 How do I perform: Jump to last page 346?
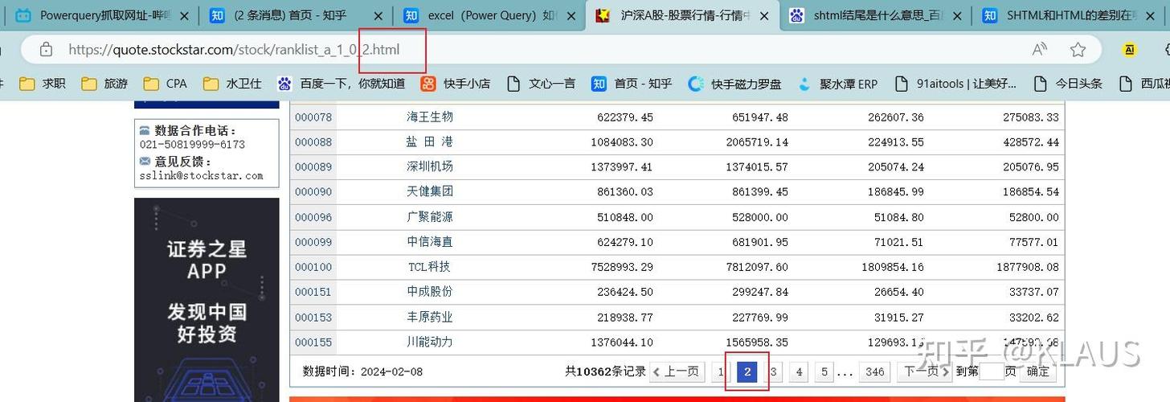tap(874, 371)
